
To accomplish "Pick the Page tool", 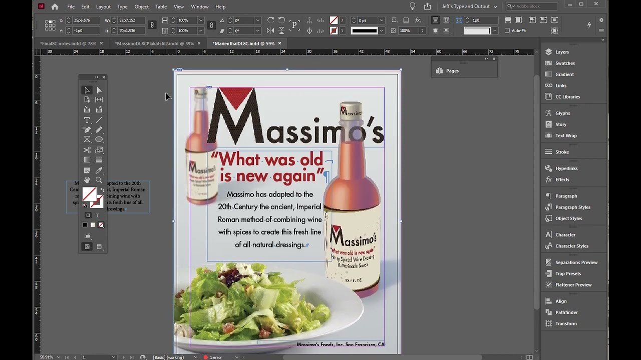I will [x=87, y=99].
